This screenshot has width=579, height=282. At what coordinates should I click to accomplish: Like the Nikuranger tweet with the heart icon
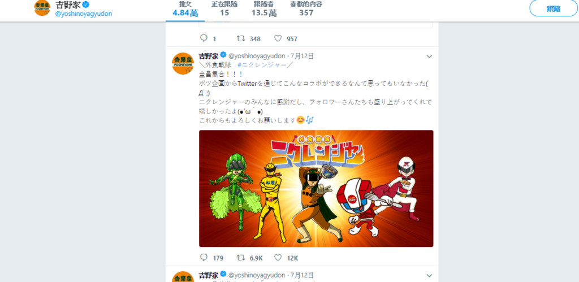click(278, 258)
